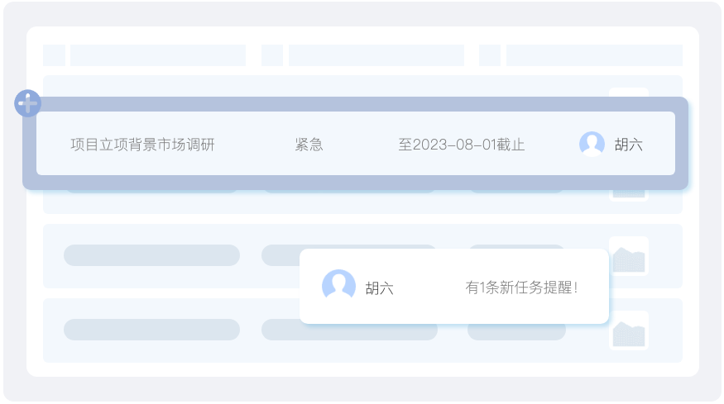Open the chart thumbnail in the last table row

point(629,330)
